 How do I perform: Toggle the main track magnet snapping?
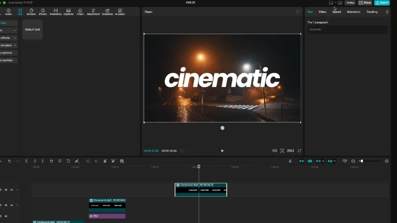pos(301,161)
